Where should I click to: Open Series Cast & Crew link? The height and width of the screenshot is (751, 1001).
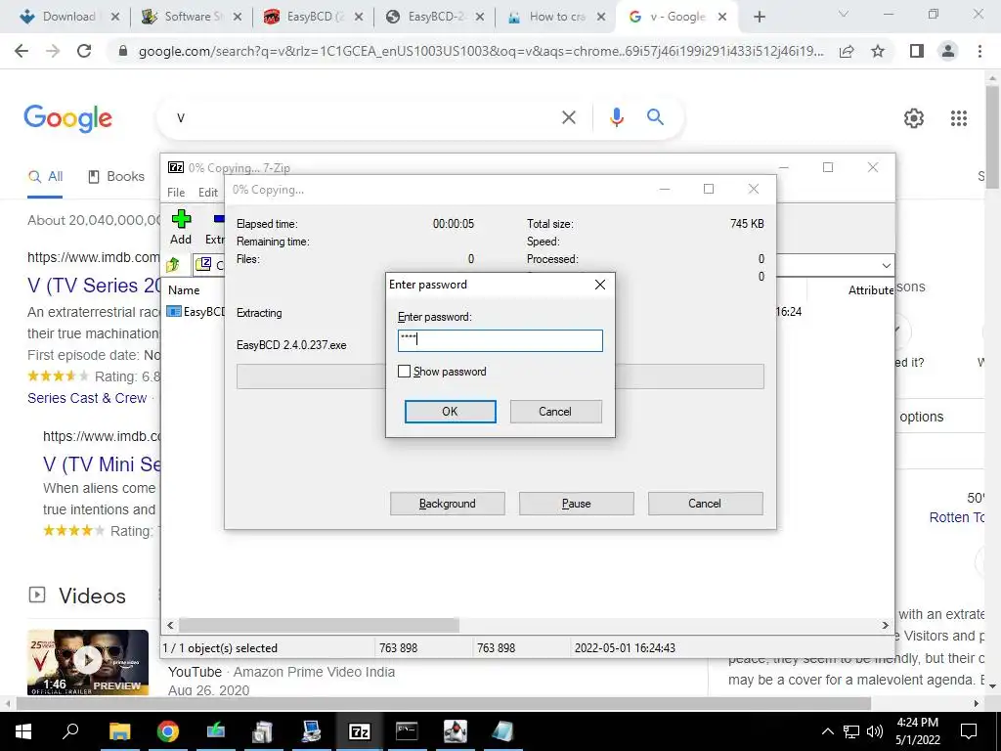tap(87, 398)
